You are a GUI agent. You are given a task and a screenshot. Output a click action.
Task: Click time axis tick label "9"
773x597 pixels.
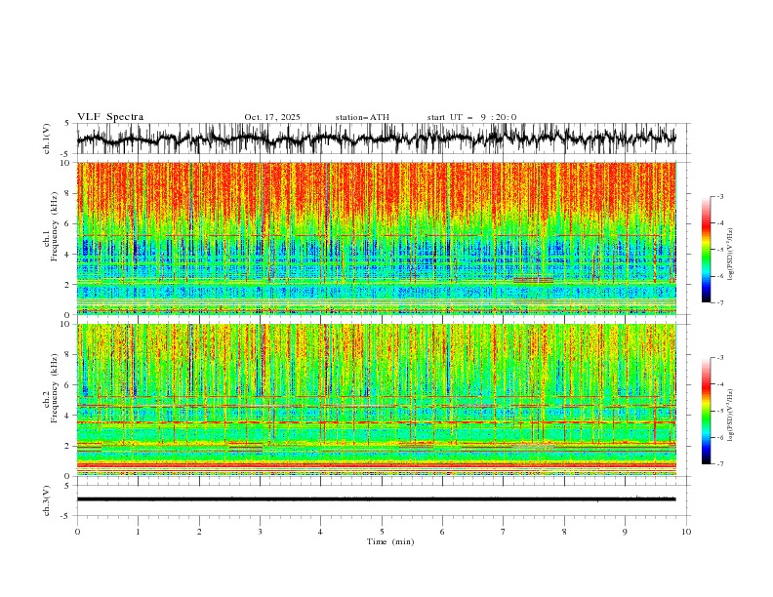pos(625,532)
